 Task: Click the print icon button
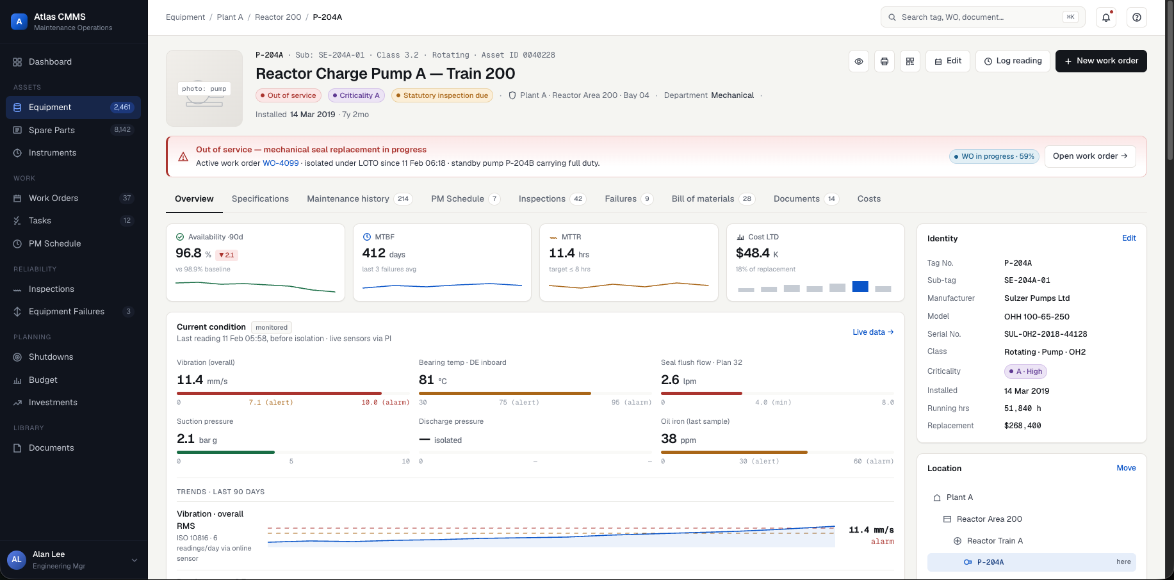tap(885, 61)
